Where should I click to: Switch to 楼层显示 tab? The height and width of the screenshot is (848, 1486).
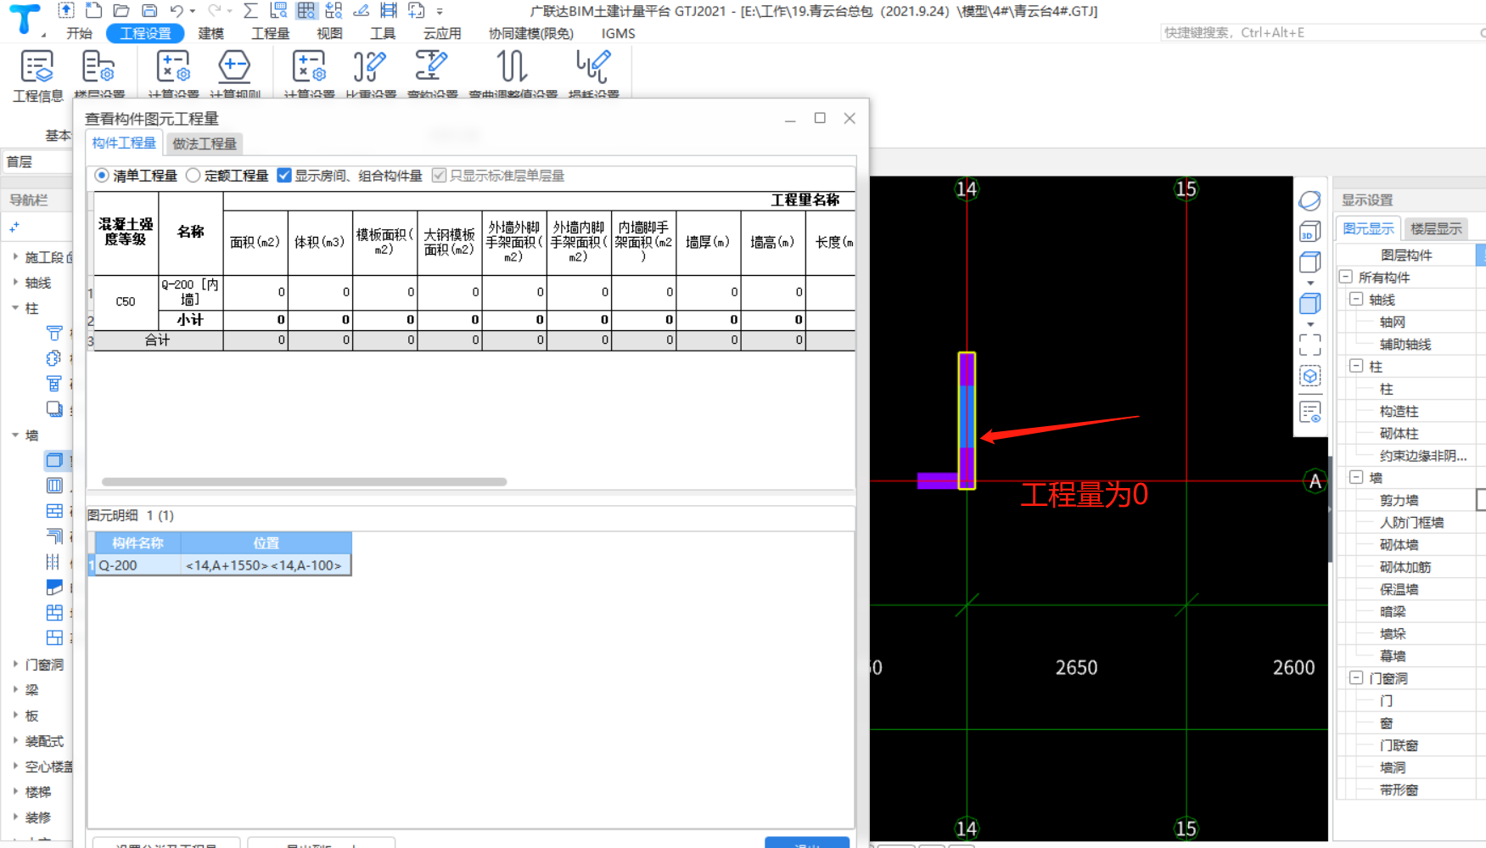1436,228
